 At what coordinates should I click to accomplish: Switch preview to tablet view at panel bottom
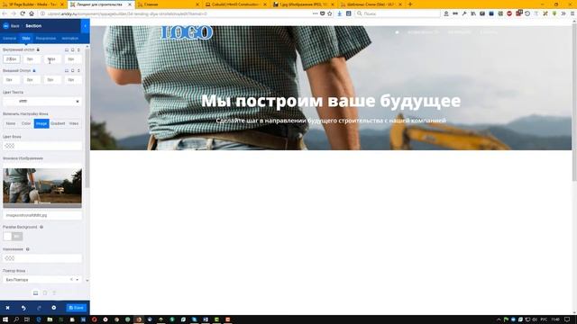(x=45, y=292)
